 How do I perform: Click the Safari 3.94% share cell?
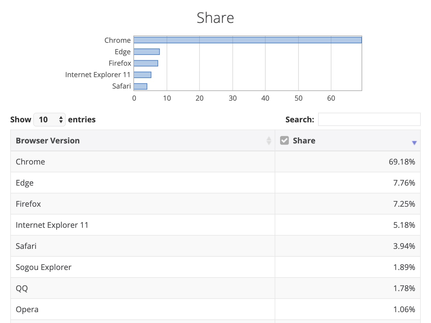click(404, 246)
